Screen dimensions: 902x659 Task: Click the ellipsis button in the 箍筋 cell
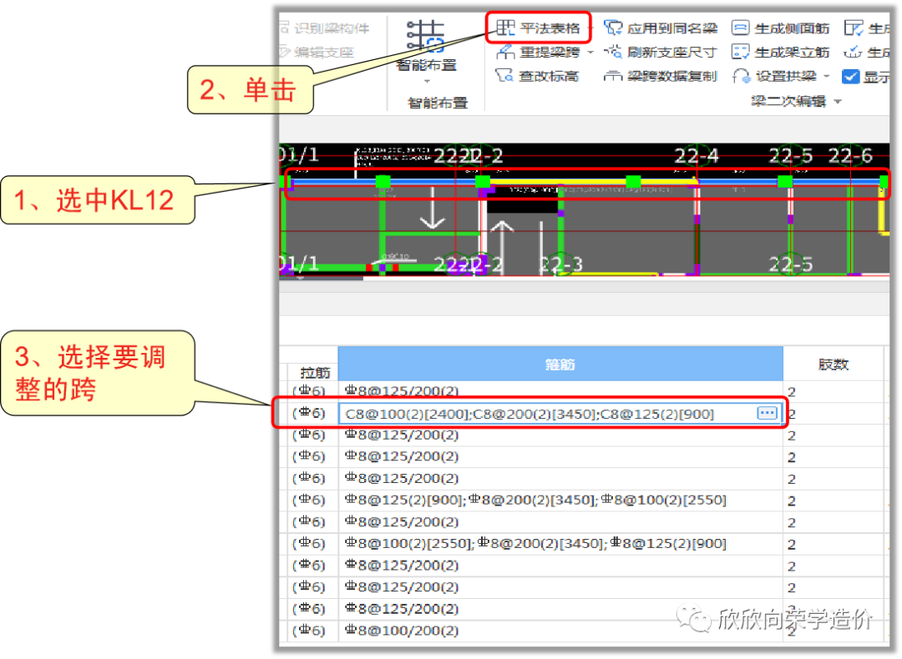click(767, 413)
